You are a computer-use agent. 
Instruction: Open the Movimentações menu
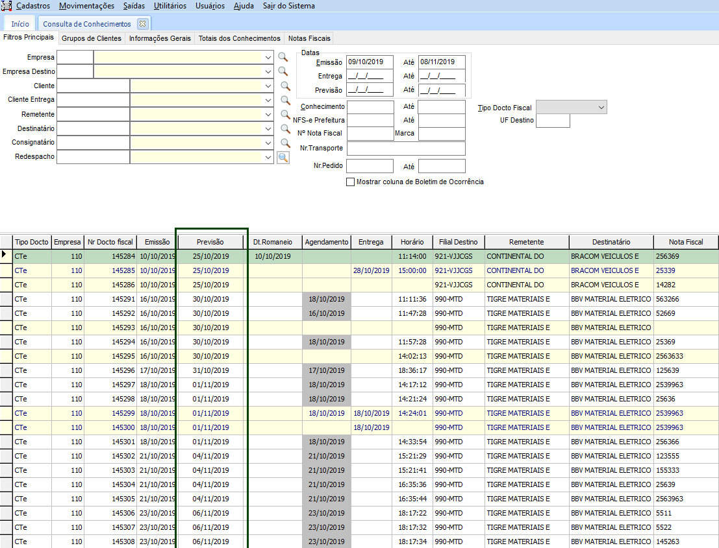[86, 6]
